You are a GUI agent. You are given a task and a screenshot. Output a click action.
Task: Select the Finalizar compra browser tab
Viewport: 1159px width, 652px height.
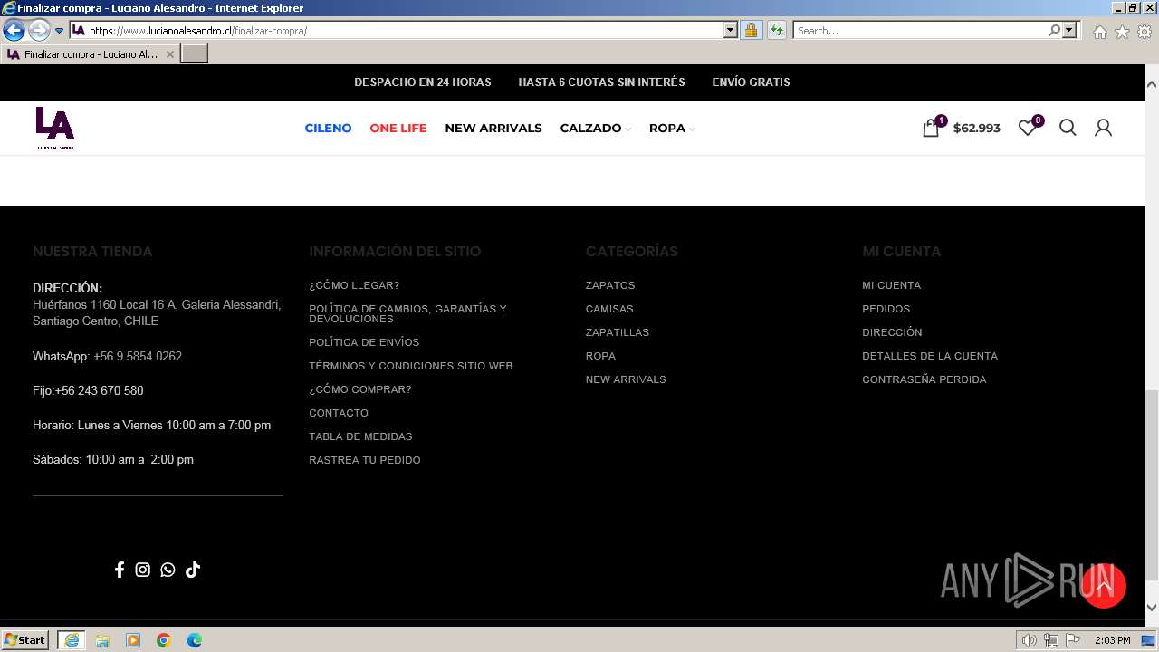[89, 54]
